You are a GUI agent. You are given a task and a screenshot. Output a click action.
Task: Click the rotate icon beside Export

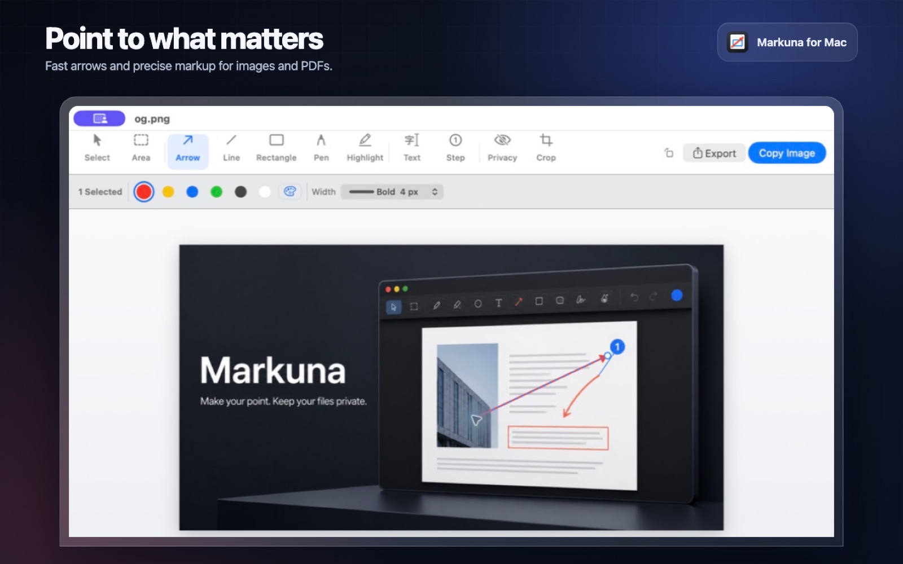(669, 153)
